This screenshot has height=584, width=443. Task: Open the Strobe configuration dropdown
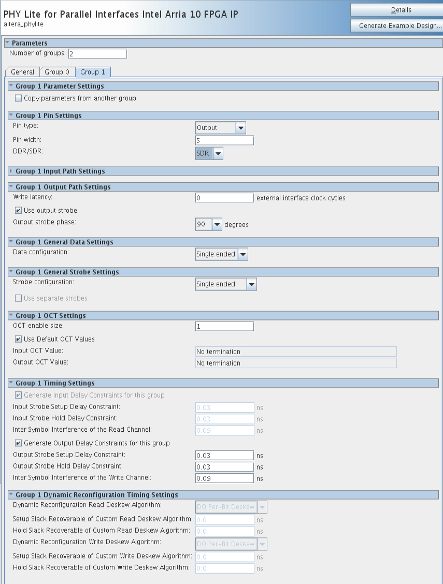tap(251, 284)
